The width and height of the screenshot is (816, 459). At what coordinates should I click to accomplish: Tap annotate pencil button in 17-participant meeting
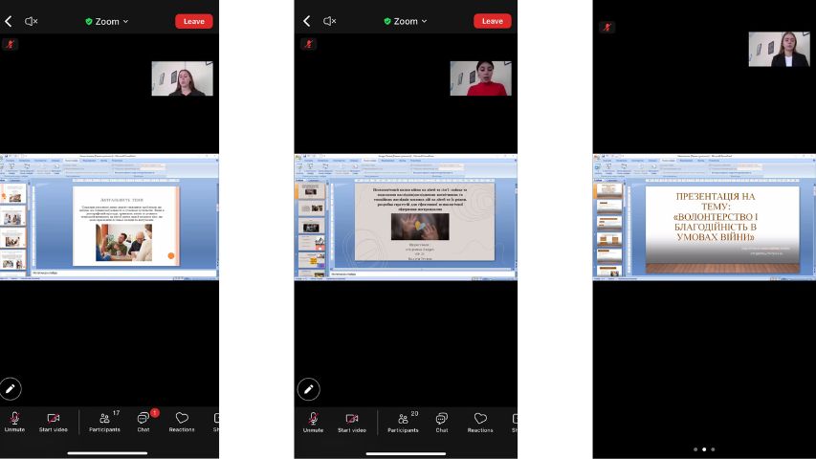[11, 389]
